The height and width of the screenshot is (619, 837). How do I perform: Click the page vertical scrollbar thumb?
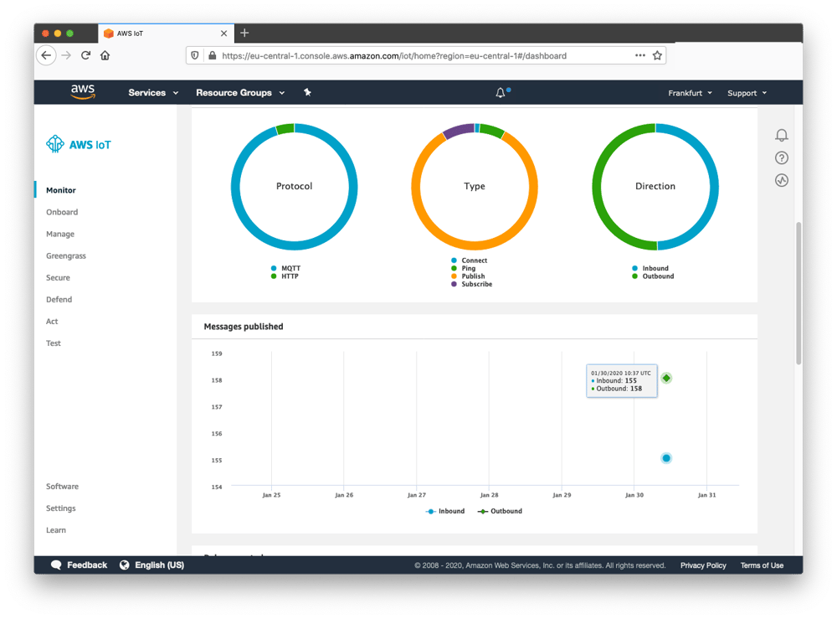(798, 292)
